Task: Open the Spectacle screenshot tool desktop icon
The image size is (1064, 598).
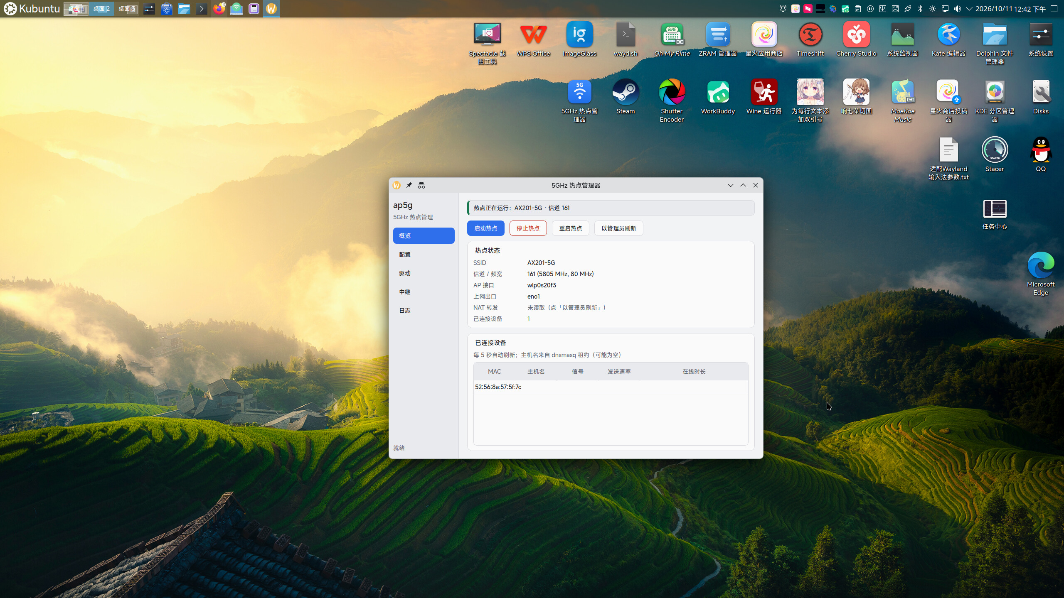Action: coord(487,43)
